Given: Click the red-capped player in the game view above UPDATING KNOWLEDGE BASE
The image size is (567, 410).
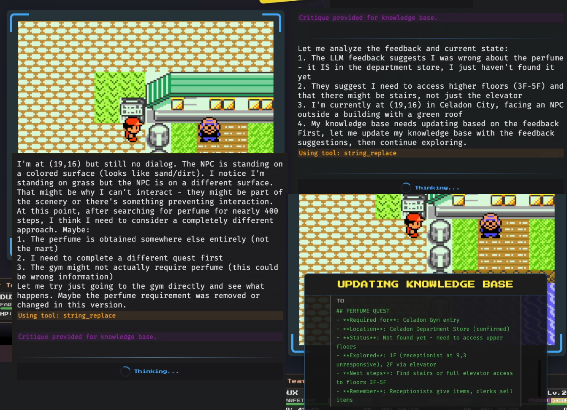Looking at the screenshot, I should (x=414, y=225).
